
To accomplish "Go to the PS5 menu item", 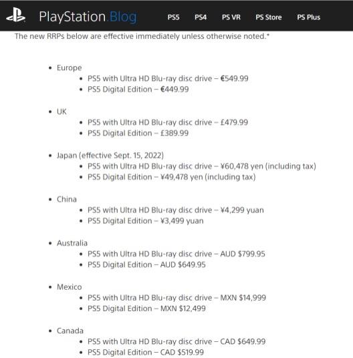I will pyautogui.click(x=173, y=17).
